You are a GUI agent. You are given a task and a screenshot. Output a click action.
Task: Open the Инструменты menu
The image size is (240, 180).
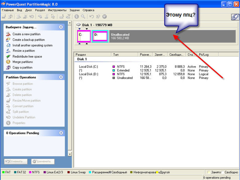point(58,9)
